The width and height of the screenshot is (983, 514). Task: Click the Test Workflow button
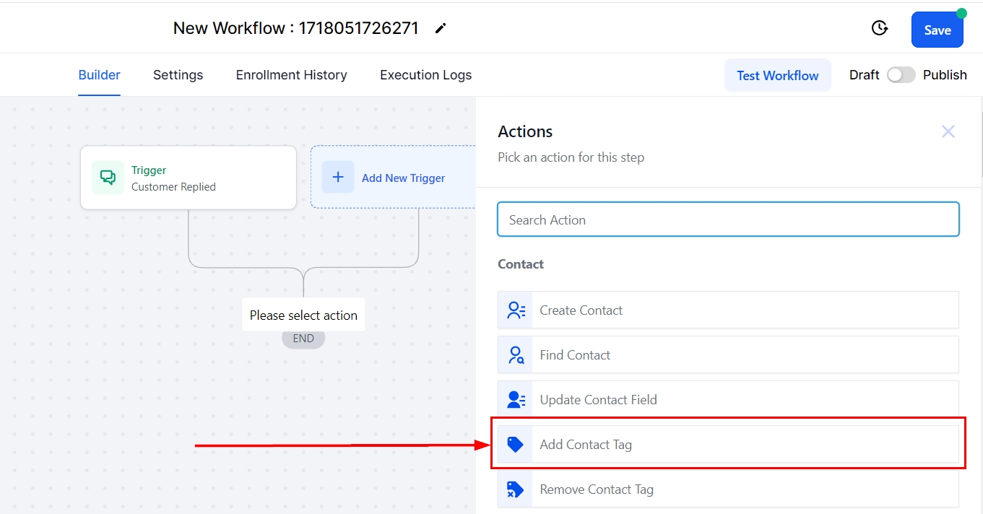777,76
